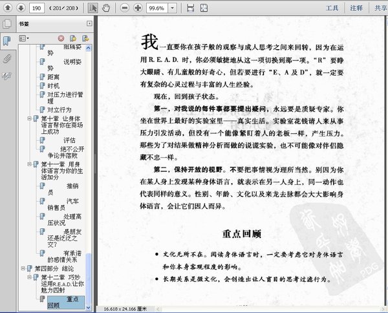Open the Attachments paperclip panel
This screenshot has width=388, height=313.
(6, 58)
